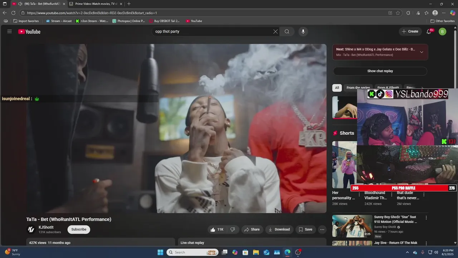Screen dimensions: 458x258
Task: Show hidden system tray icons
Action: pos(407,252)
